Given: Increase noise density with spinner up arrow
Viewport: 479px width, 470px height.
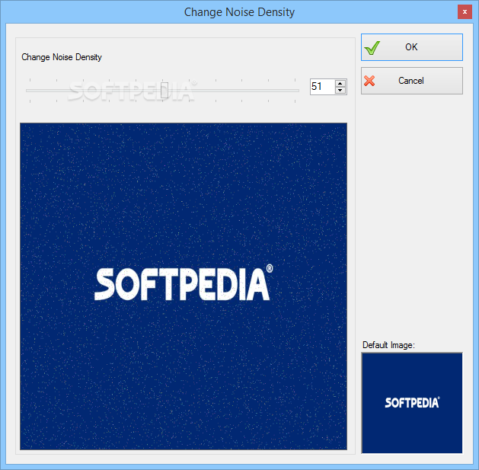Looking at the screenshot, I should (340, 83).
